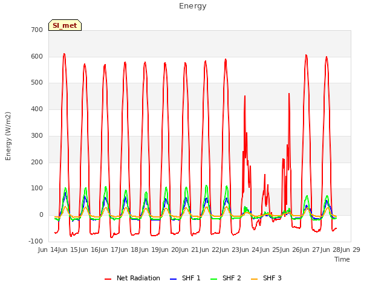Image resolution: width=387 pixels, height=290 pixels.
Task: Click the SHF 3 legend label
Action: click(272, 278)
